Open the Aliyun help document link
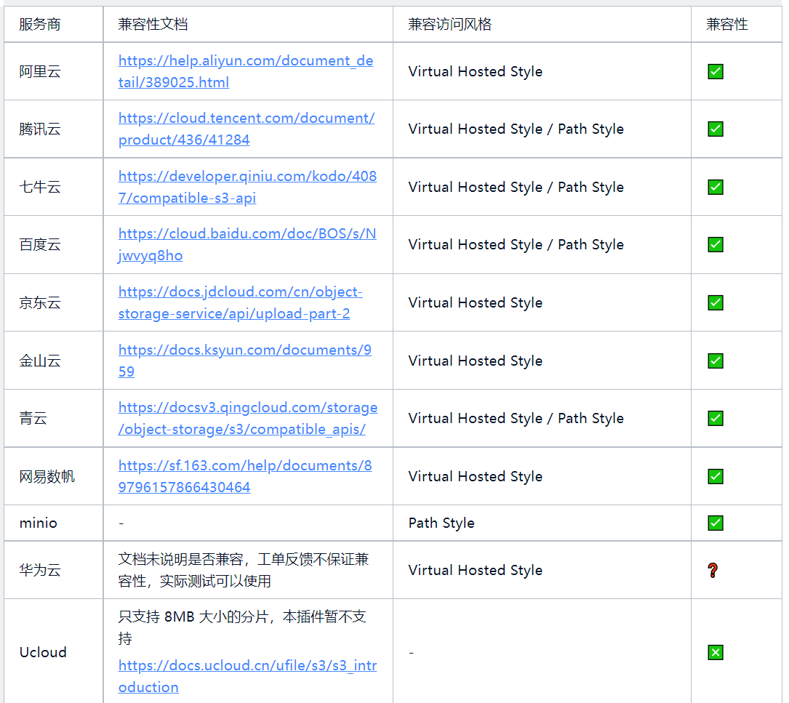Image resolution: width=789 pixels, height=703 pixels. (x=246, y=71)
